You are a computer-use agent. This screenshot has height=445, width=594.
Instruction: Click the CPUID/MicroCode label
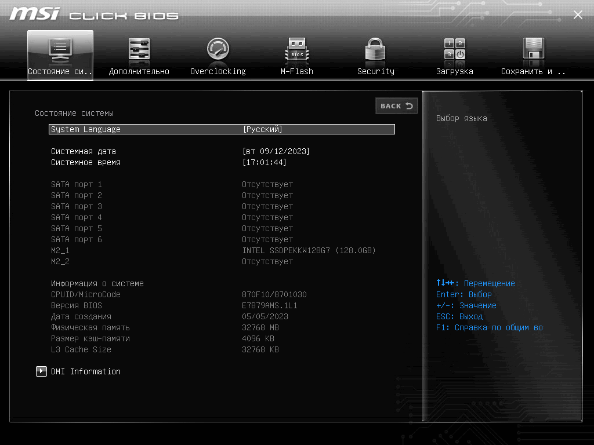pos(86,294)
